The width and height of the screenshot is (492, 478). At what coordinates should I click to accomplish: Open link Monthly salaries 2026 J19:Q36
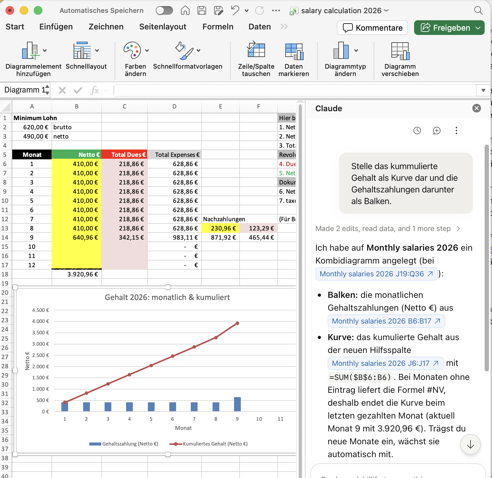point(376,274)
